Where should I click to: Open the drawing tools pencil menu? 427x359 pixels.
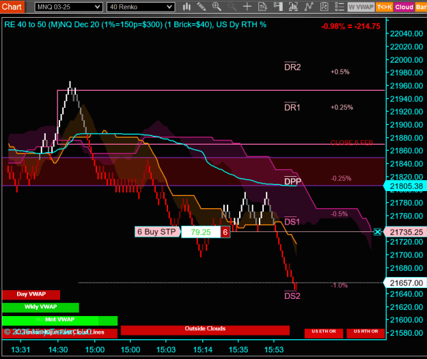202,7
